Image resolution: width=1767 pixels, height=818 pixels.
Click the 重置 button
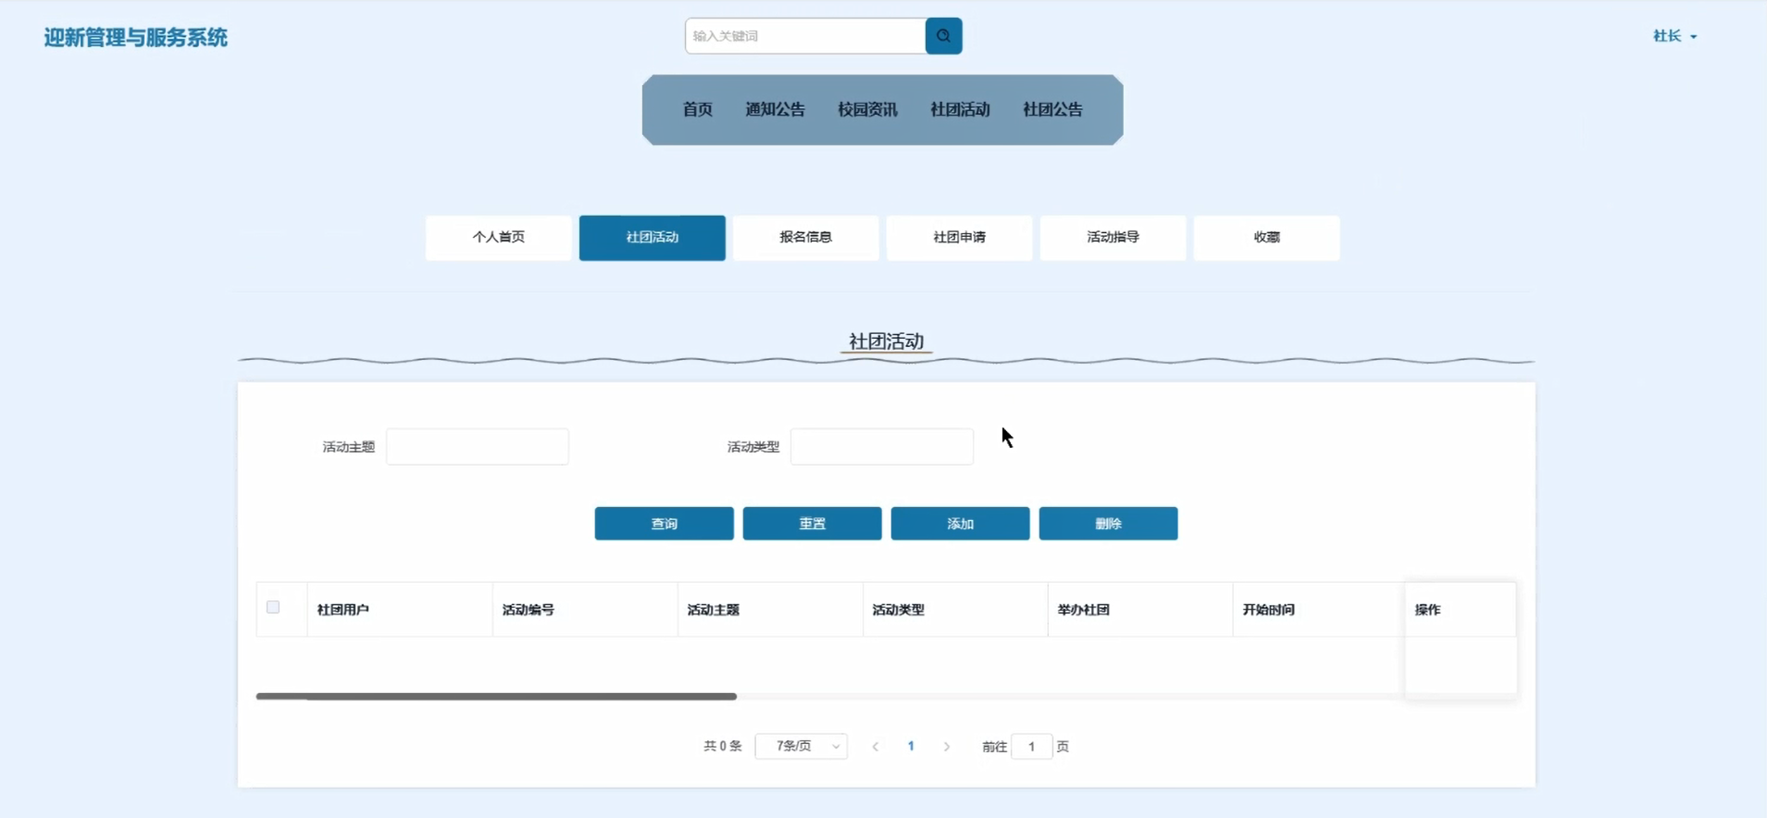812,524
